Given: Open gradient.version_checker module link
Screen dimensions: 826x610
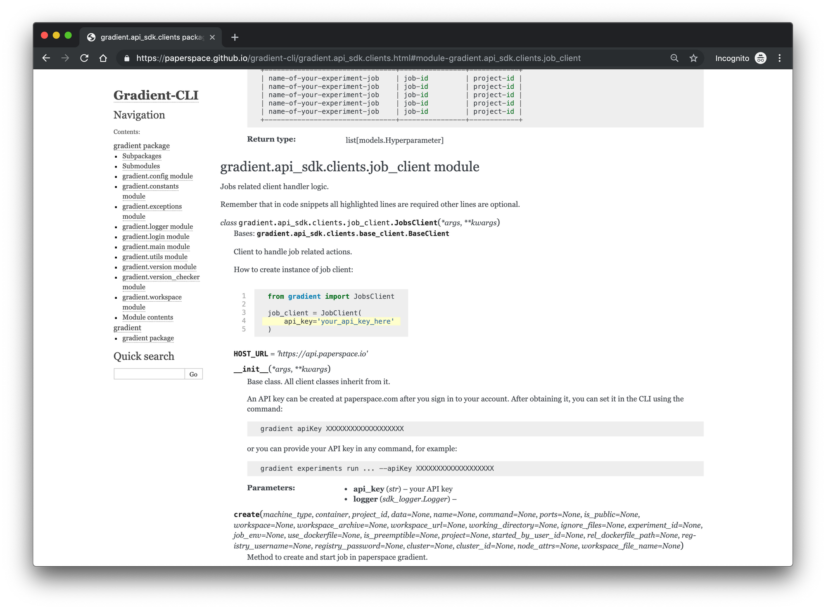Looking at the screenshot, I should [x=161, y=277].
